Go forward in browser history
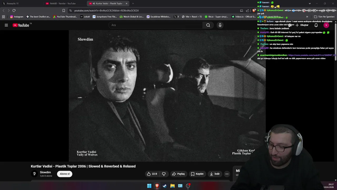 tap(9, 11)
